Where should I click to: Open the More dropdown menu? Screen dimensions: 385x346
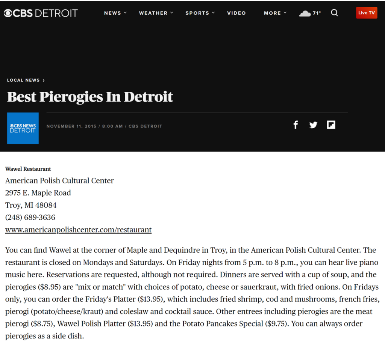pyautogui.click(x=275, y=13)
